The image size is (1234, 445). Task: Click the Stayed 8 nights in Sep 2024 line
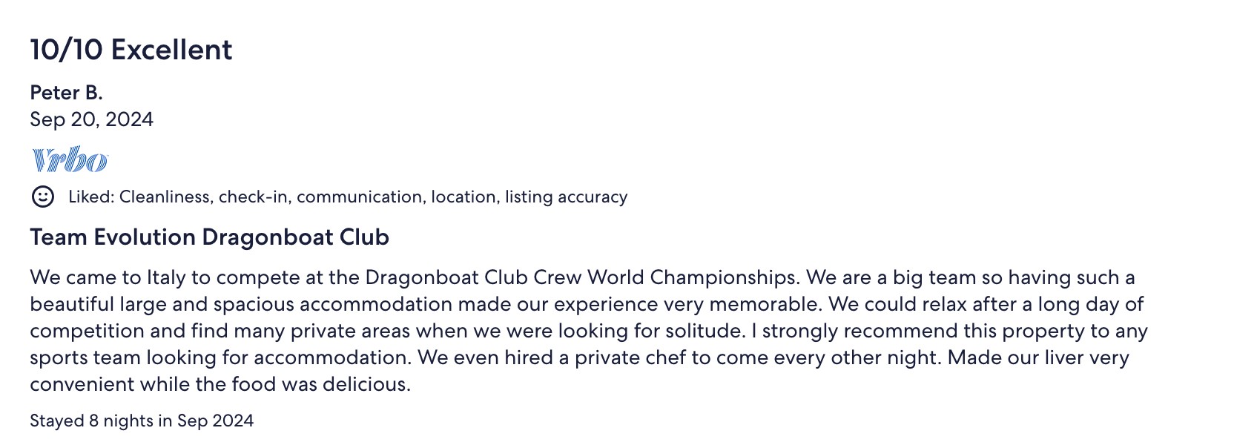pos(142,421)
